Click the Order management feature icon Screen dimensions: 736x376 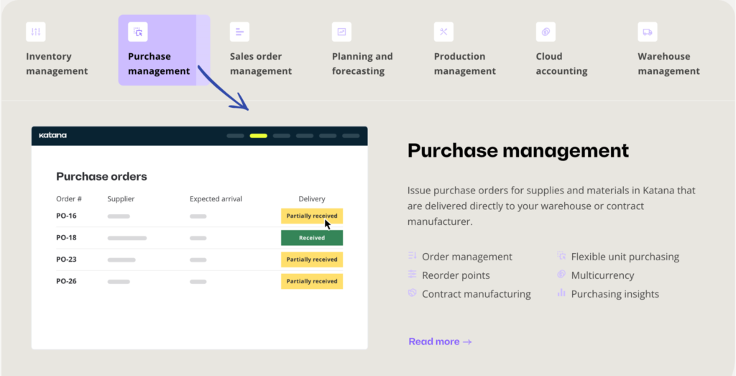412,256
